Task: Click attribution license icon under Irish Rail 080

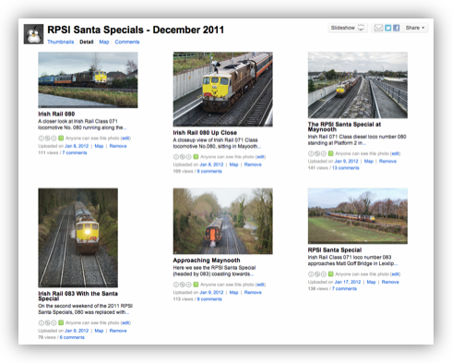Action: pyautogui.click(x=42, y=139)
